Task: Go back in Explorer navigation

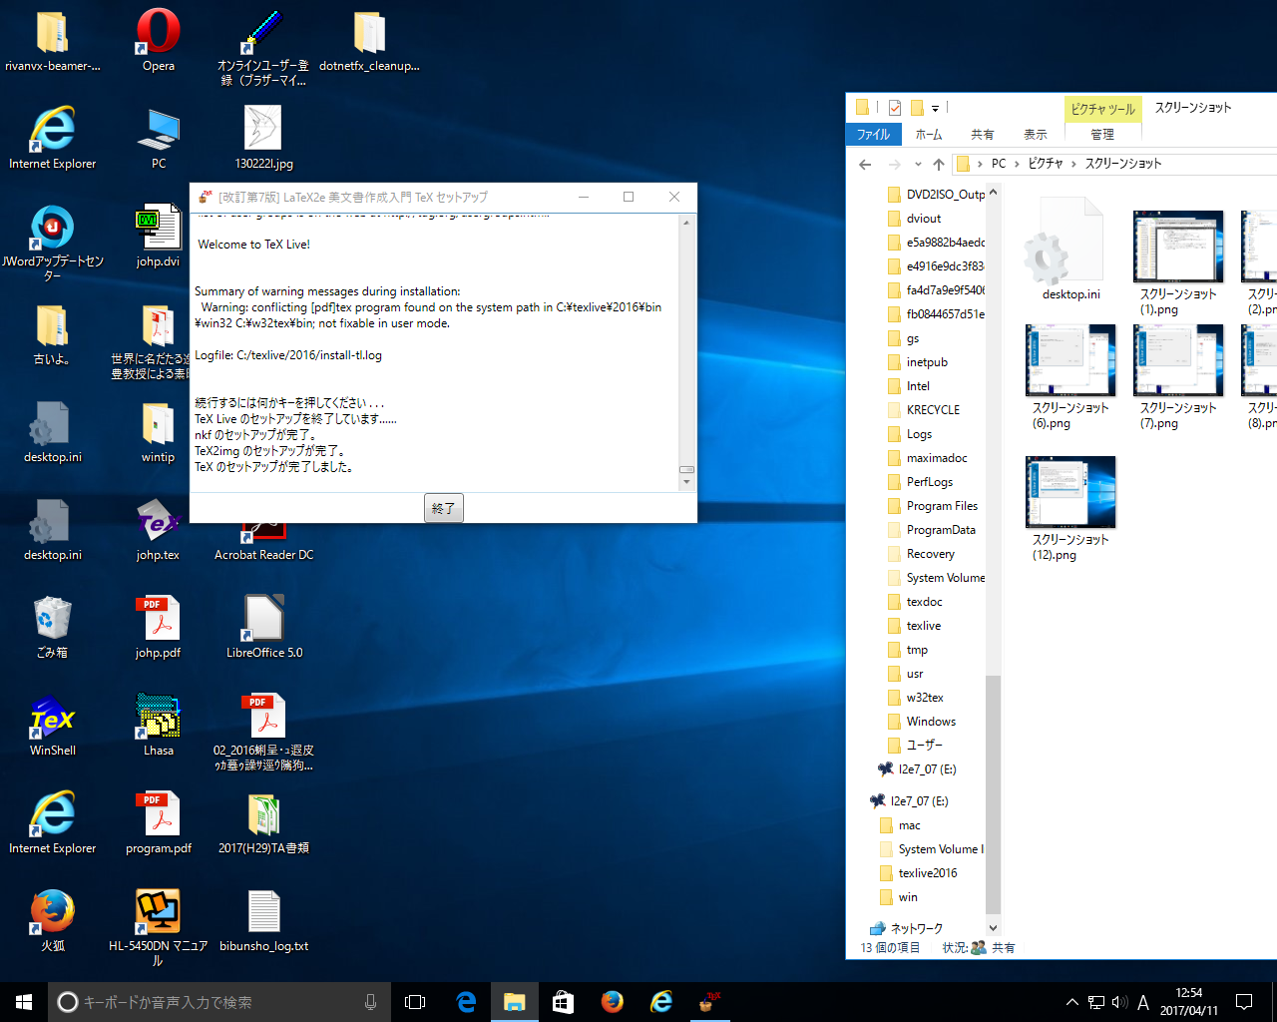Action: click(x=865, y=164)
